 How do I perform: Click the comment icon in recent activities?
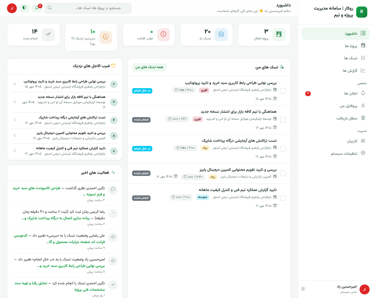[113, 189]
